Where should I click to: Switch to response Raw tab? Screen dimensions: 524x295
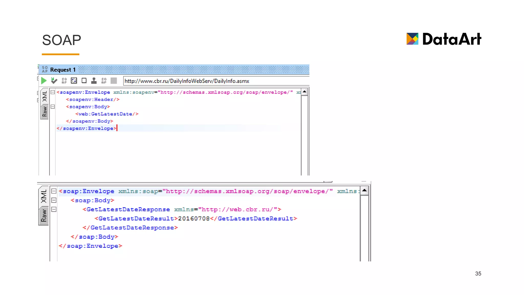click(x=44, y=216)
